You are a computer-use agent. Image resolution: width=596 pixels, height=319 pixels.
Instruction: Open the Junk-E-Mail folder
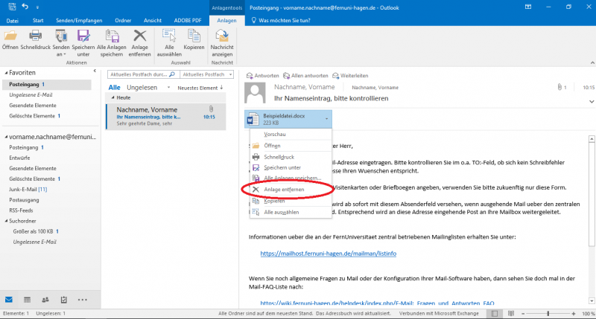coord(28,190)
